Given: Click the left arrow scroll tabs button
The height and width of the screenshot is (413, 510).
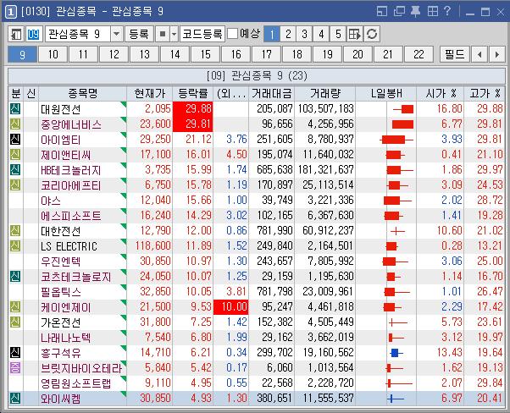Looking at the screenshot, I should (x=480, y=54).
